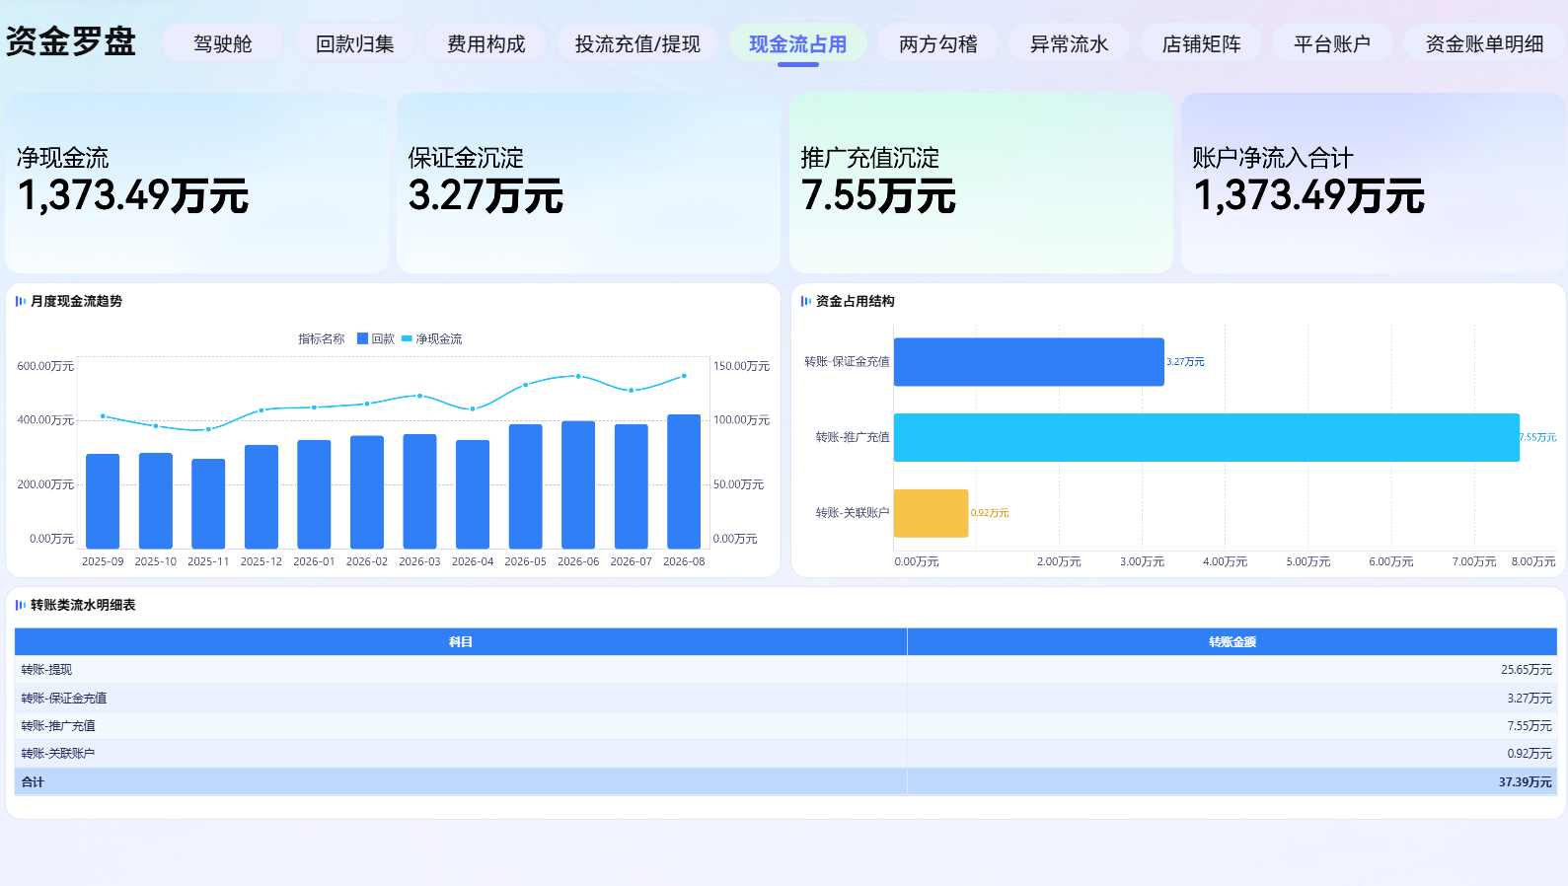Image resolution: width=1568 pixels, height=886 pixels.
Task: Click the 合计 total row label
Action: pyautogui.click(x=33, y=781)
